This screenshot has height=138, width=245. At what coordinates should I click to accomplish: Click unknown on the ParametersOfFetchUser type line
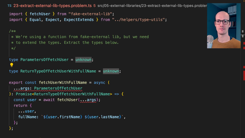pyautogui.click(x=83, y=60)
